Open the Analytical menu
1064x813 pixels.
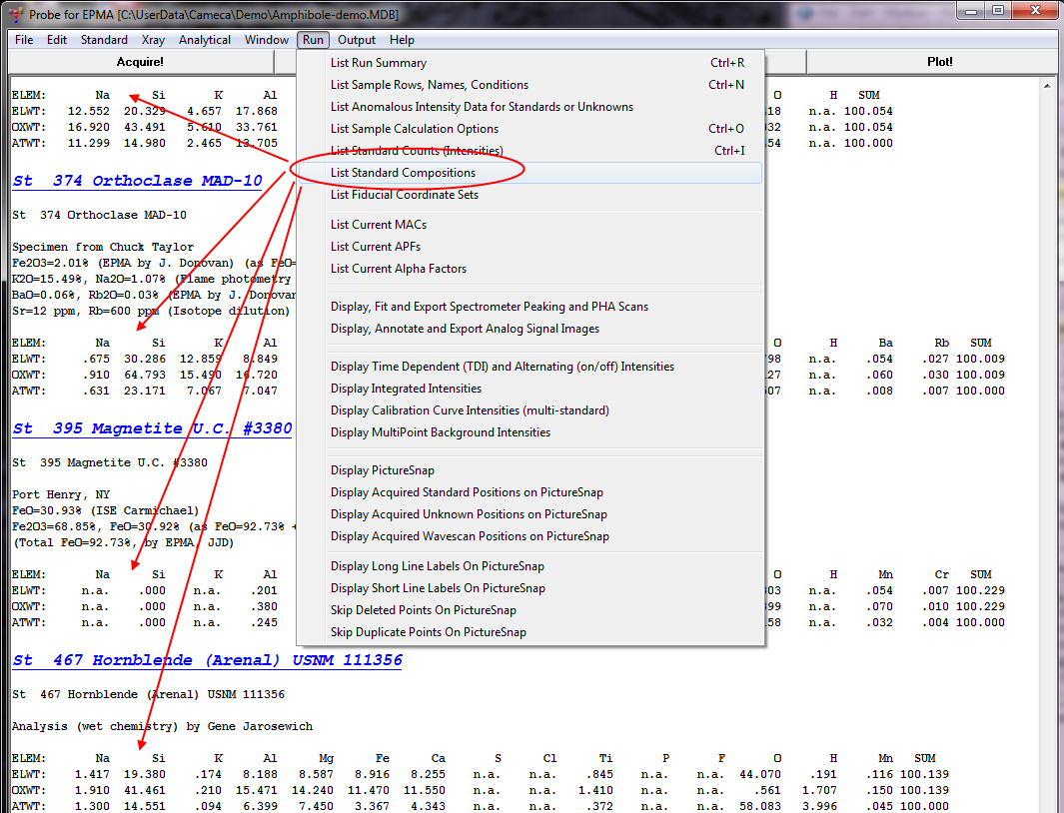click(x=204, y=40)
